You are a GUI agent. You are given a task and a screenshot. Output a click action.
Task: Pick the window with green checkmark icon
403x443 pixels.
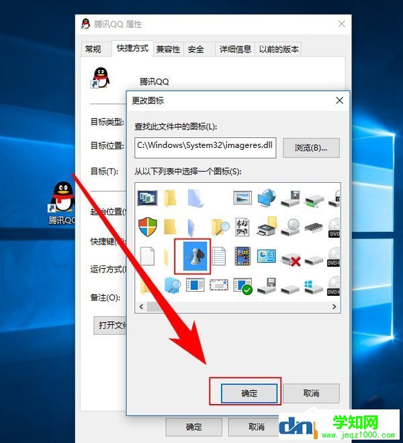(x=243, y=286)
